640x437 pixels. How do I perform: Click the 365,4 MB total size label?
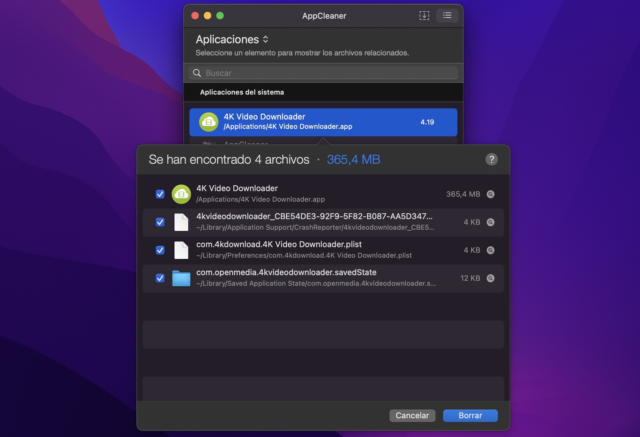tap(353, 160)
